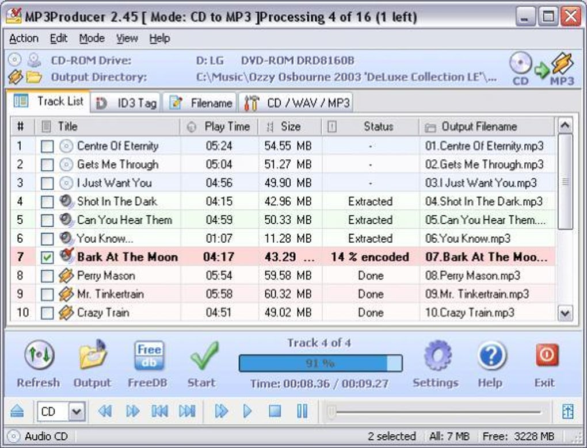Click the 14 % encoded status cell
Viewport: 587px width, 448px height.
pyautogui.click(x=370, y=257)
